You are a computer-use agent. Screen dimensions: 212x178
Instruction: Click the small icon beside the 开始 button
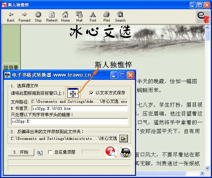[40, 153]
